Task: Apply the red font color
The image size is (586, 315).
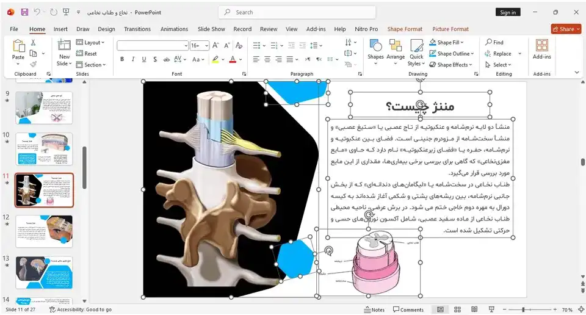Action: pyautogui.click(x=233, y=59)
